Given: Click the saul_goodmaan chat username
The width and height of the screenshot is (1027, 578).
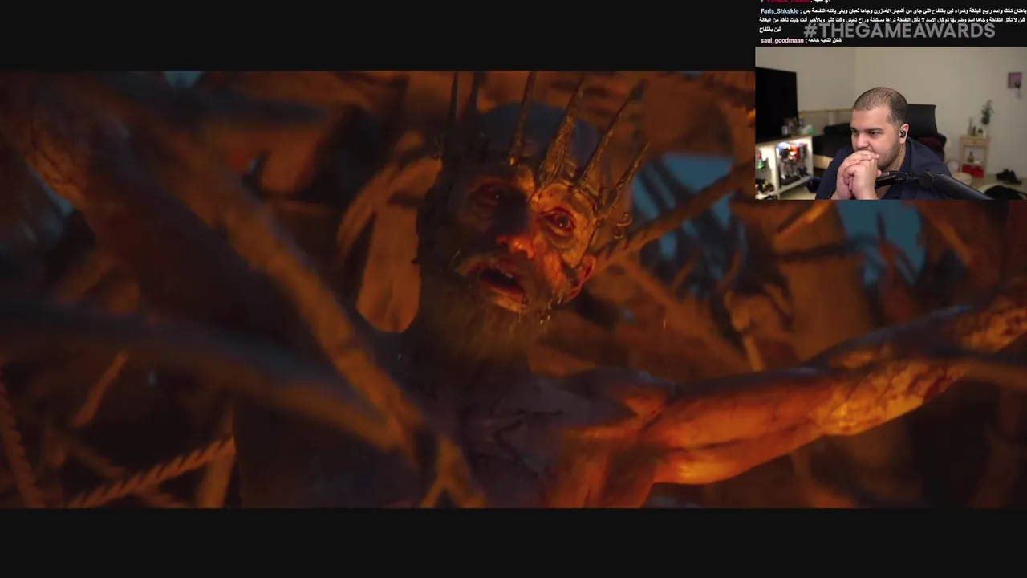Looking at the screenshot, I should [x=783, y=40].
